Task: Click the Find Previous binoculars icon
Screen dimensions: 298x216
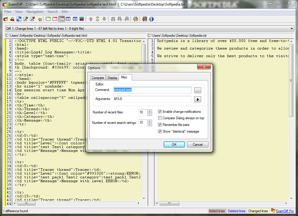Action: [127, 19]
